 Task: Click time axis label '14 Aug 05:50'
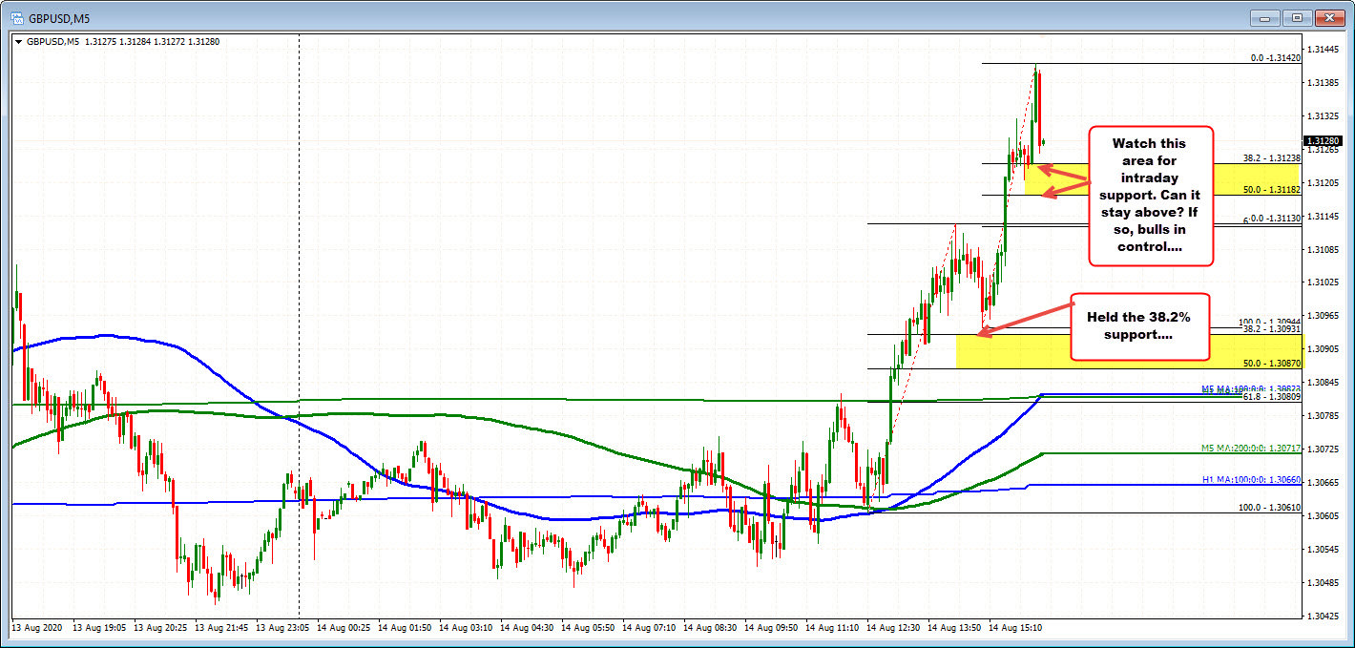point(590,628)
